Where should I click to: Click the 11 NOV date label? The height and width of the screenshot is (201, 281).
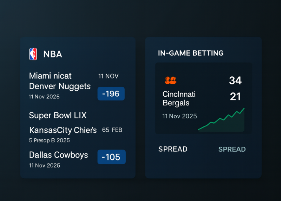(109, 76)
